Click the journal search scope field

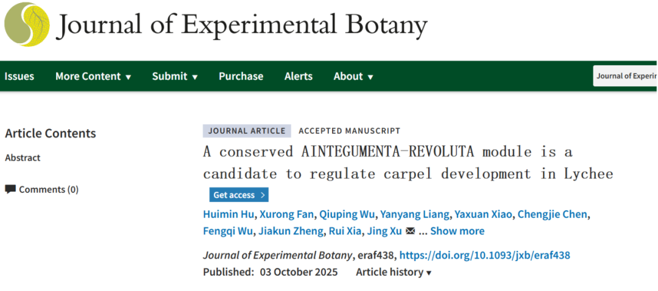[626, 76]
